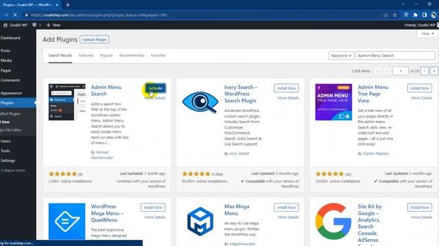
Task: Click the Oualid WP home icon
Action: (x=5, y=25)
